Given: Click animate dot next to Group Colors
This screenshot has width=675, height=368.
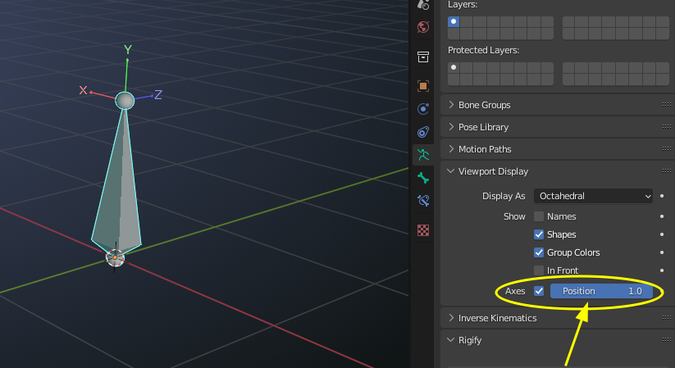Looking at the screenshot, I should (x=662, y=252).
